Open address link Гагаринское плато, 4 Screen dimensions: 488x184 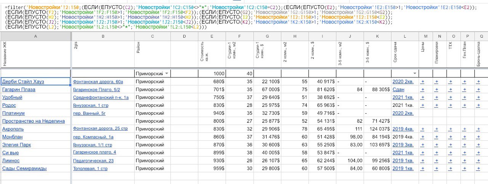pyautogui.click(x=95, y=153)
